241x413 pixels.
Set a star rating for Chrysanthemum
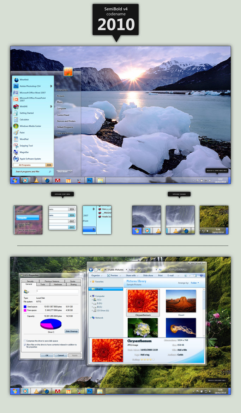coord(147,359)
